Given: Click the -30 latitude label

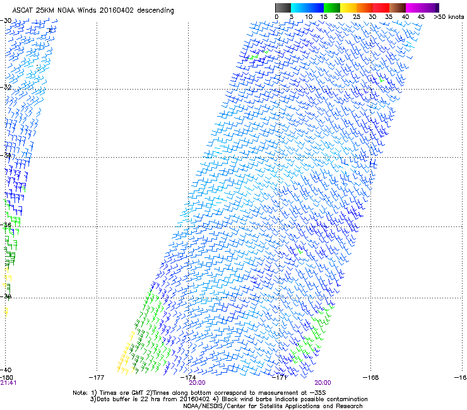Looking at the screenshot, I should pos(6,21).
